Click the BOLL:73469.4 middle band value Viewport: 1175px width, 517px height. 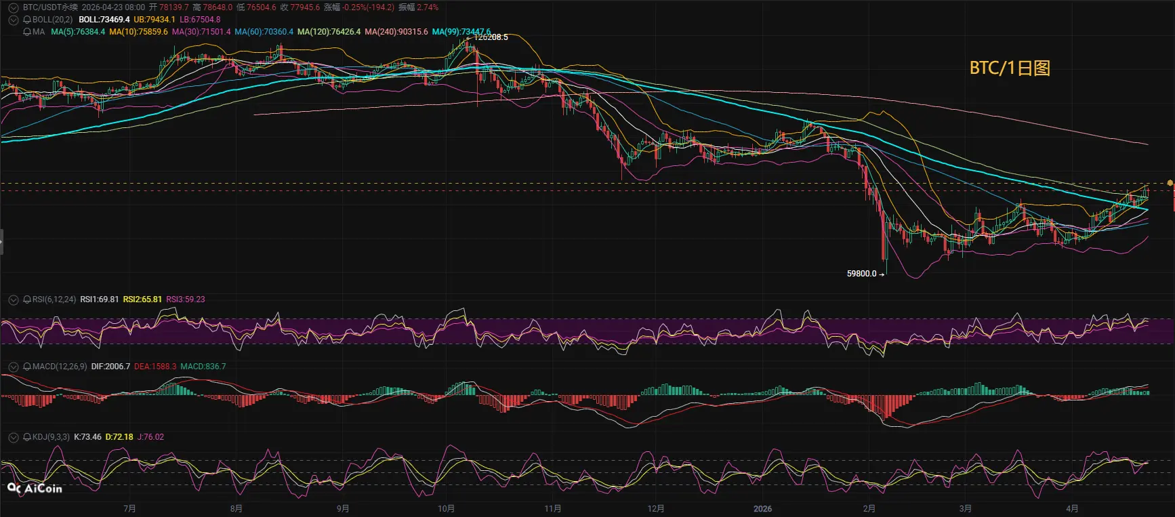pyautogui.click(x=104, y=20)
